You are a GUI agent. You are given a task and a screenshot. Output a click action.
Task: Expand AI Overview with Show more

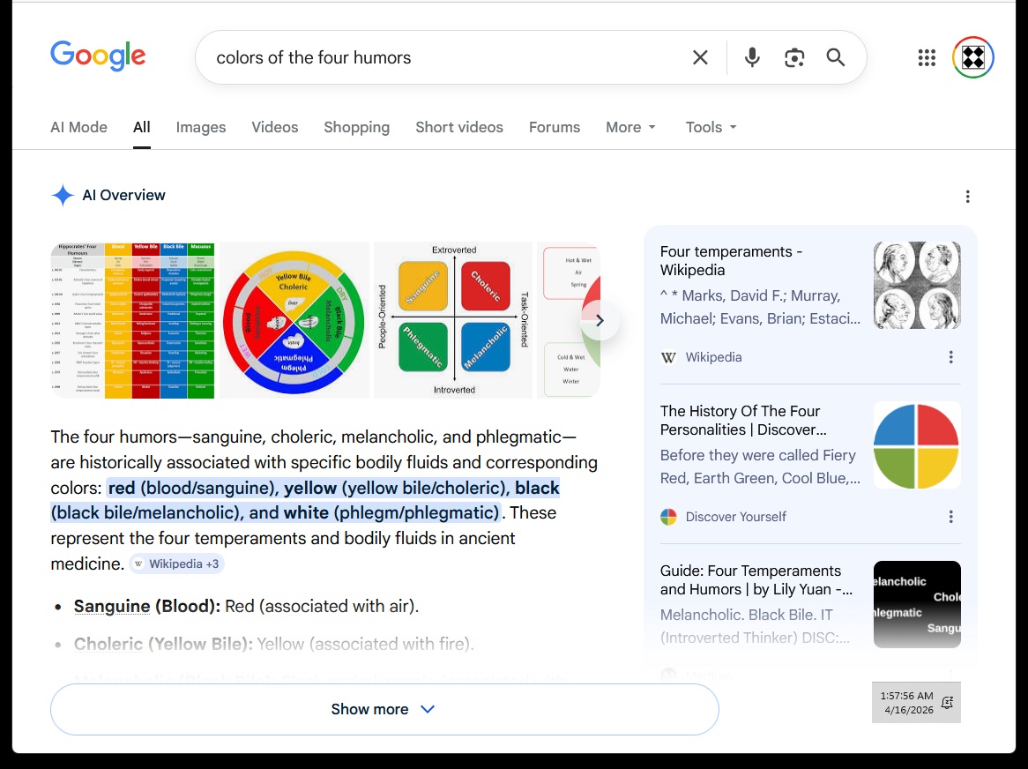click(384, 709)
